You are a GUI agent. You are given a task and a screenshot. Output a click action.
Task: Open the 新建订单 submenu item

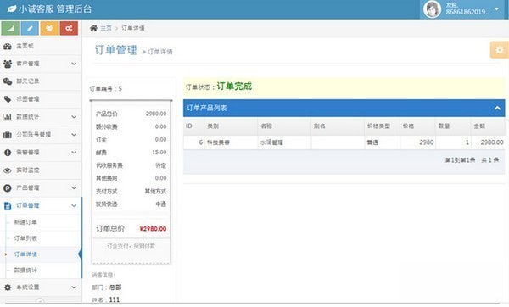pyautogui.click(x=25, y=222)
